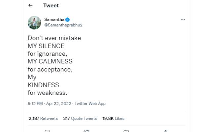Click the "MY SILENCE" line of the tweet
This screenshot has width=198, height=132.
click(46, 46)
